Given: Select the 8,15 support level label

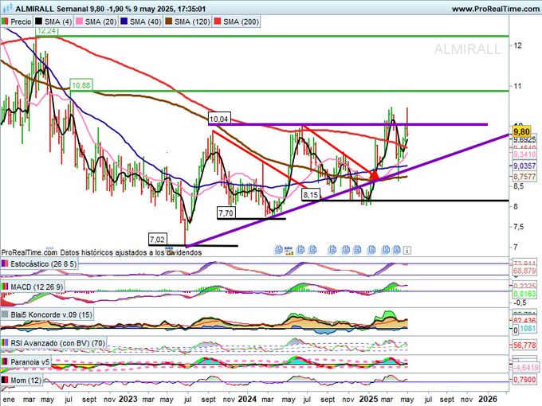Looking at the screenshot, I should pyautogui.click(x=310, y=195).
